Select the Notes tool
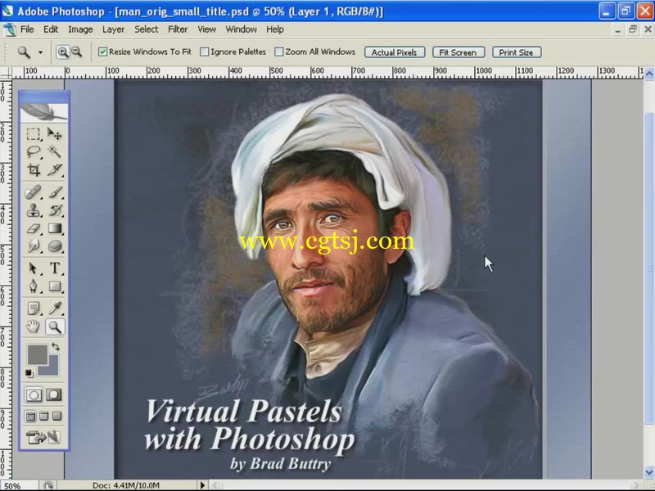The width and height of the screenshot is (655, 491). coord(34,309)
